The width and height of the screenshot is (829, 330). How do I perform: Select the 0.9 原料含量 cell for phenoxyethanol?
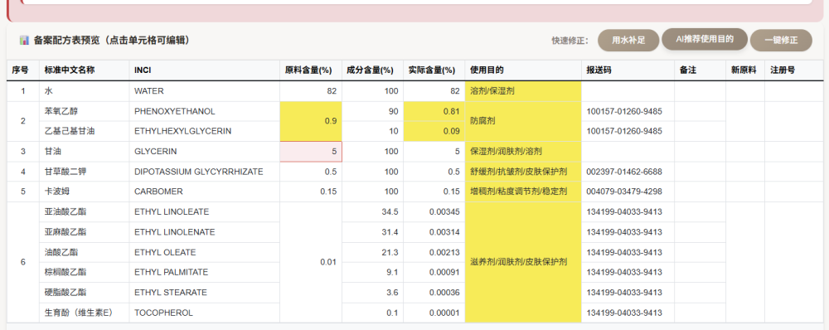pos(311,122)
